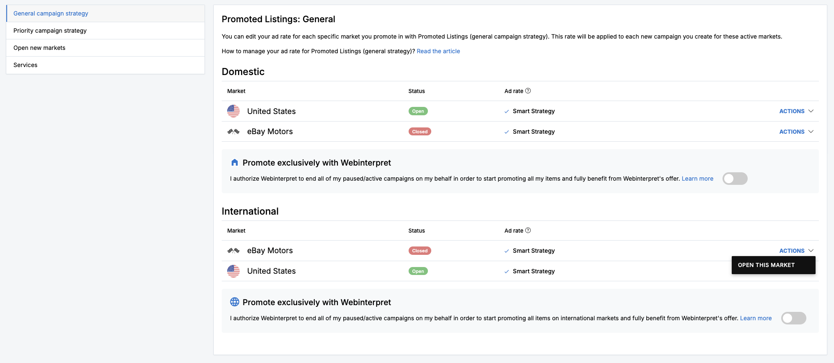834x363 pixels.
Task: Click Status column header in International table
Action: (417, 231)
